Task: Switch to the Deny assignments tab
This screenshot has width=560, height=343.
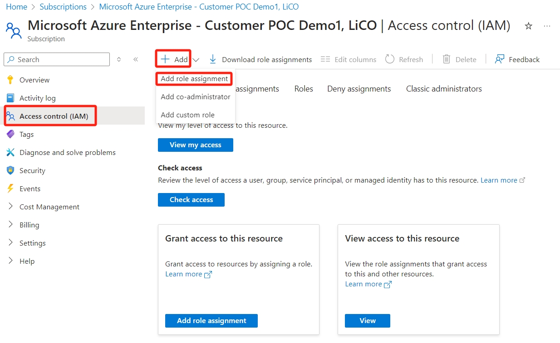Action: [x=359, y=89]
